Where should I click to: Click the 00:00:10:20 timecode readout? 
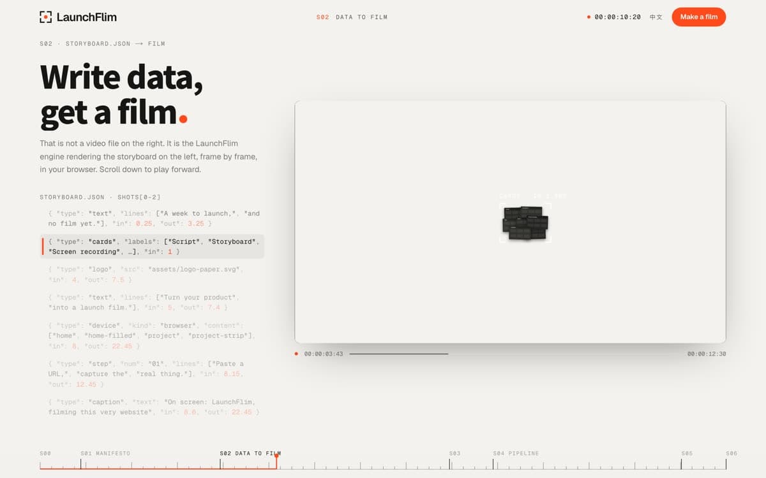(617, 17)
